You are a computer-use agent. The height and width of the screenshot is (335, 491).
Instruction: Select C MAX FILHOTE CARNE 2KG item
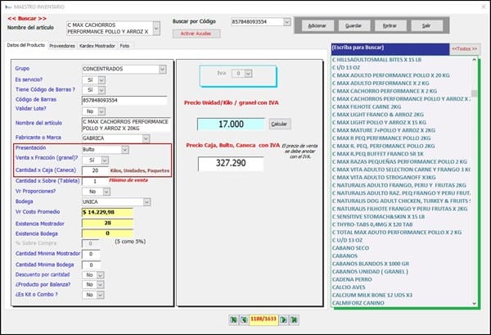point(367,106)
